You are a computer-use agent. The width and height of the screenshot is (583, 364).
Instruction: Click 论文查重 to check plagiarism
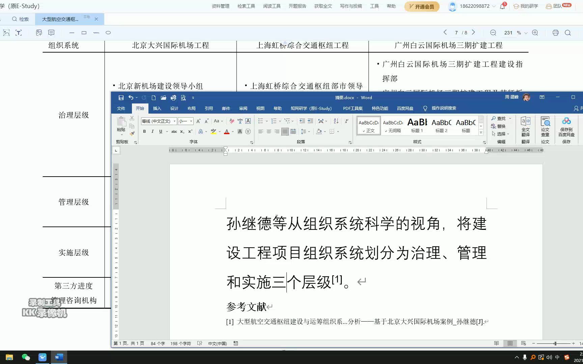545,126
